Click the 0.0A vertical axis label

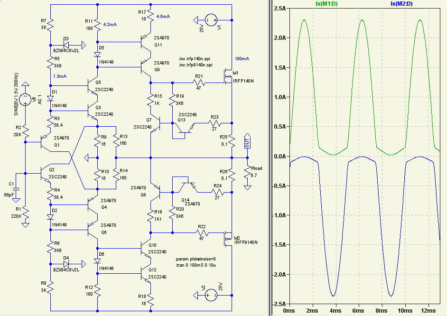(280, 157)
